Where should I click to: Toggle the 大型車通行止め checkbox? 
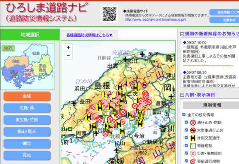coord(186,130)
